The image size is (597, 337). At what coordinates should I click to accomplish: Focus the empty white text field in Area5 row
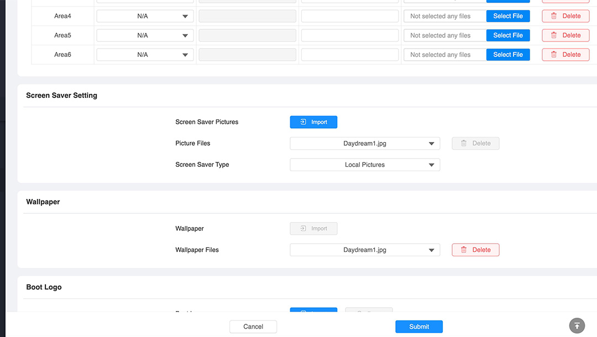click(x=350, y=35)
